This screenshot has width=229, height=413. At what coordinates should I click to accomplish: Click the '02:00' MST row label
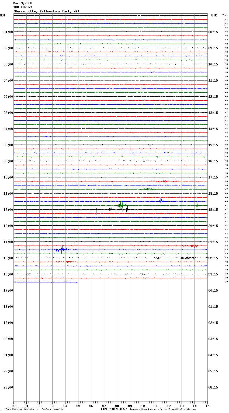tap(8, 48)
